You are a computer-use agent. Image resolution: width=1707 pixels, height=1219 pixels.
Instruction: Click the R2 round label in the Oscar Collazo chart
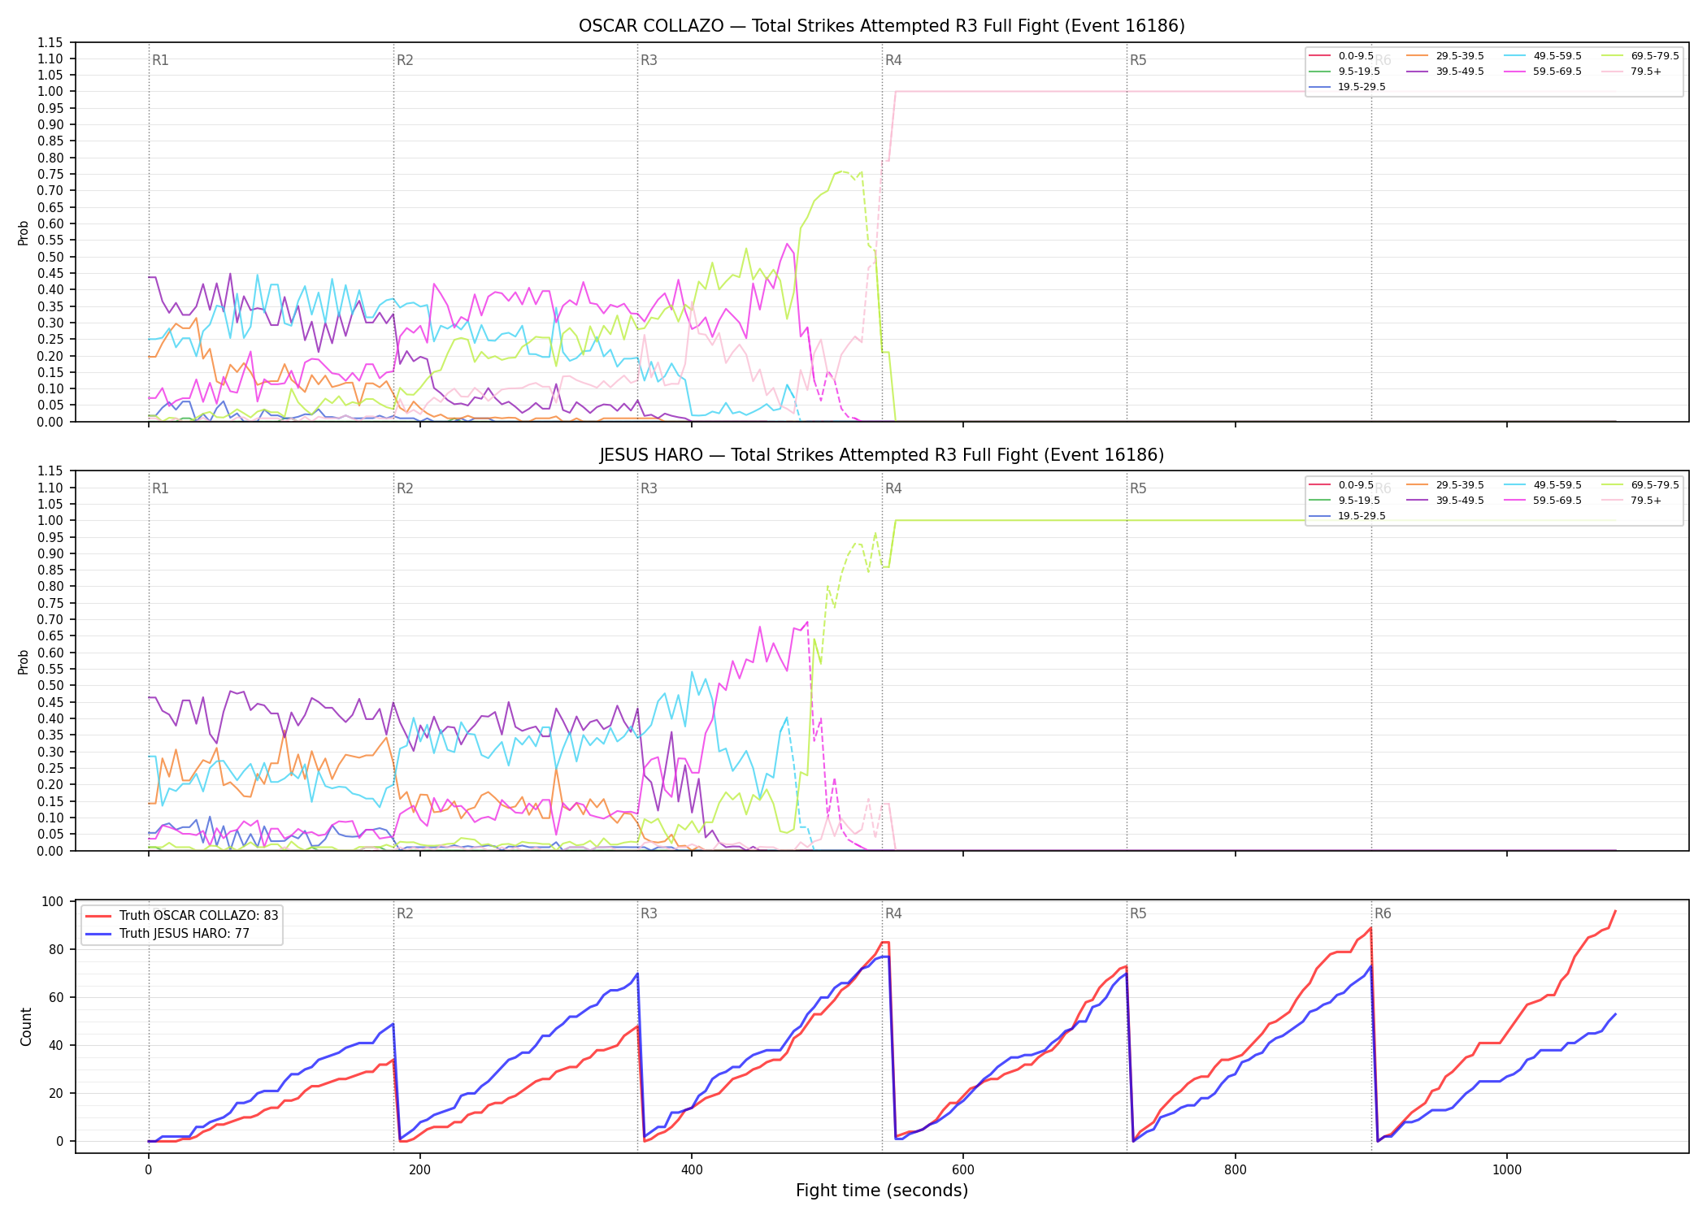point(405,60)
